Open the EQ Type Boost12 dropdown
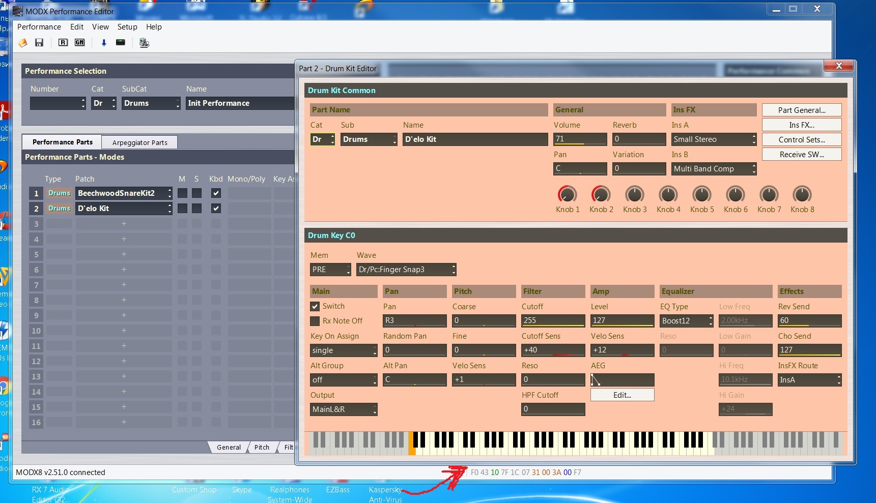Image resolution: width=876 pixels, height=503 pixels. click(687, 321)
